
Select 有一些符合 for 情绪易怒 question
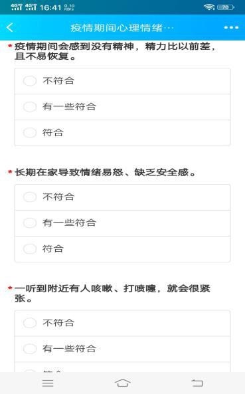(x=122, y=223)
